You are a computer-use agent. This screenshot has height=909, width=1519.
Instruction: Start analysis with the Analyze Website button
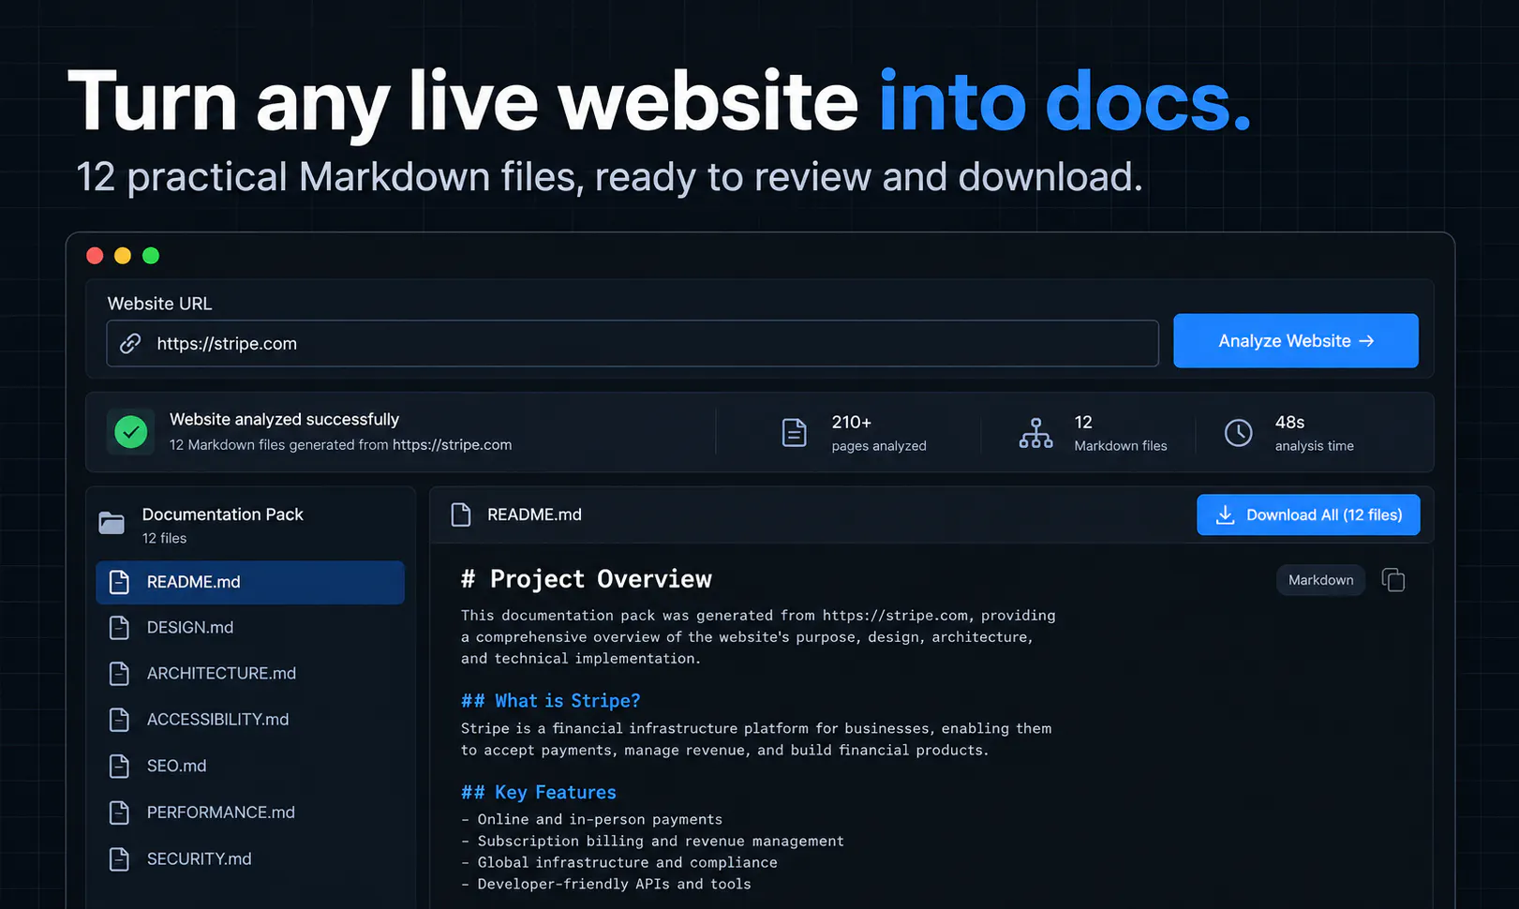[x=1296, y=341]
